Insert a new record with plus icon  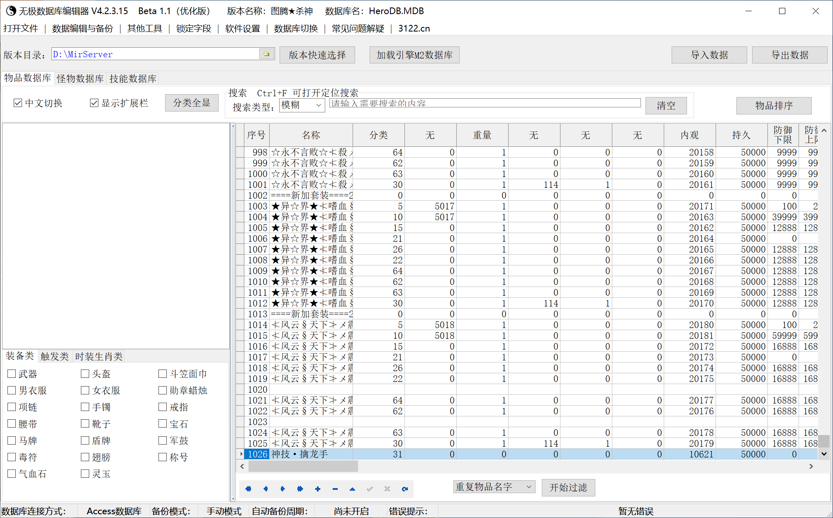[318, 489]
